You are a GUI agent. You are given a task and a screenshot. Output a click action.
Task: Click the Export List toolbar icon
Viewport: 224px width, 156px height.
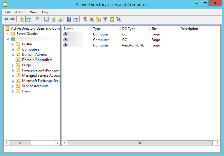60,19
